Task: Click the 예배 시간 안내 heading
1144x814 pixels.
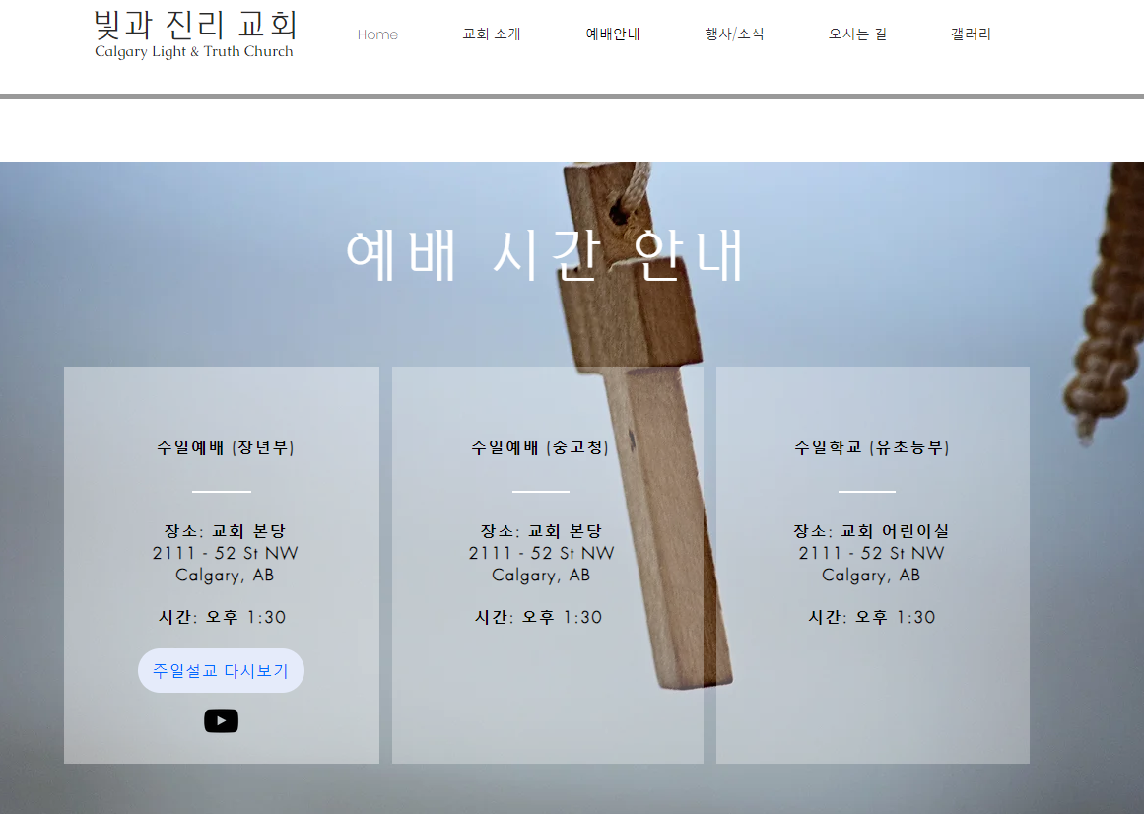Action: tap(544, 255)
